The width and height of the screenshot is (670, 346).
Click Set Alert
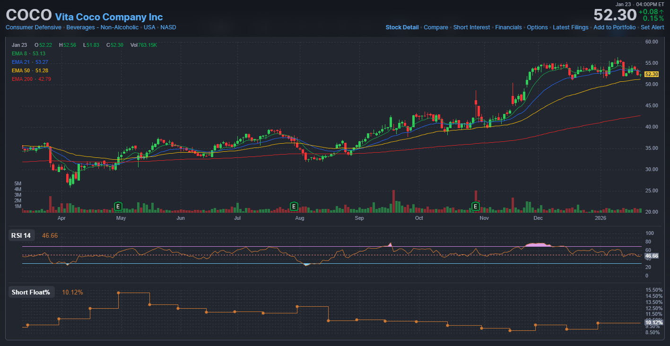(x=653, y=27)
